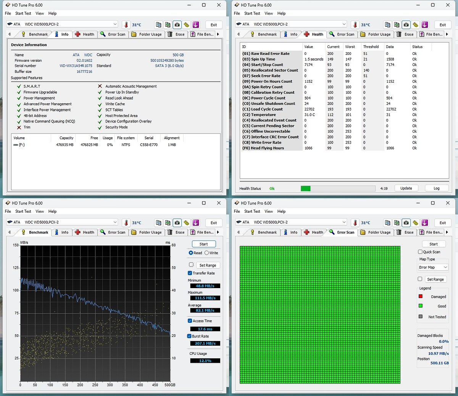The width and height of the screenshot is (458, 396).
Task: Tick the checkbox beside Set Range in Error Scan window
Action: [x=420, y=279]
